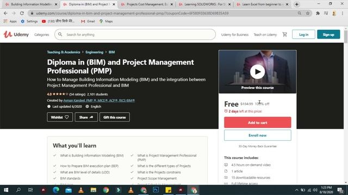Bookmark this page with star icon
This screenshot has width=348, height=195.
coord(308,13)
